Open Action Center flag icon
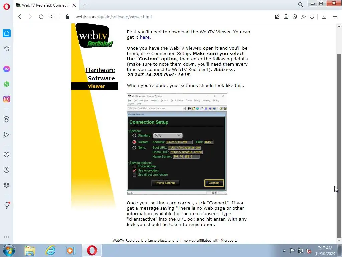The height and width of the screenshot is (257, 342). (x=292, y=251)
